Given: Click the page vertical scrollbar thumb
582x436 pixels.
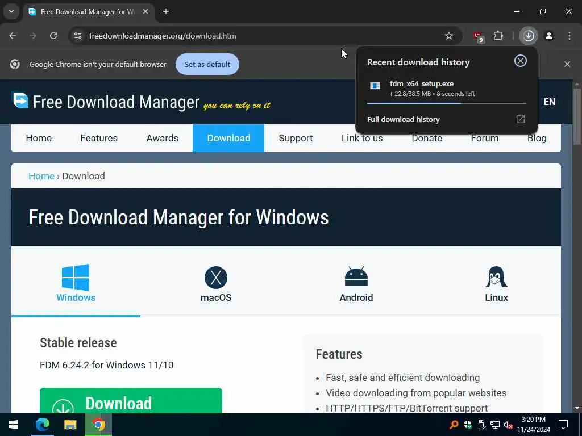Looking at the screenshot, I should [x=577, y=116].
